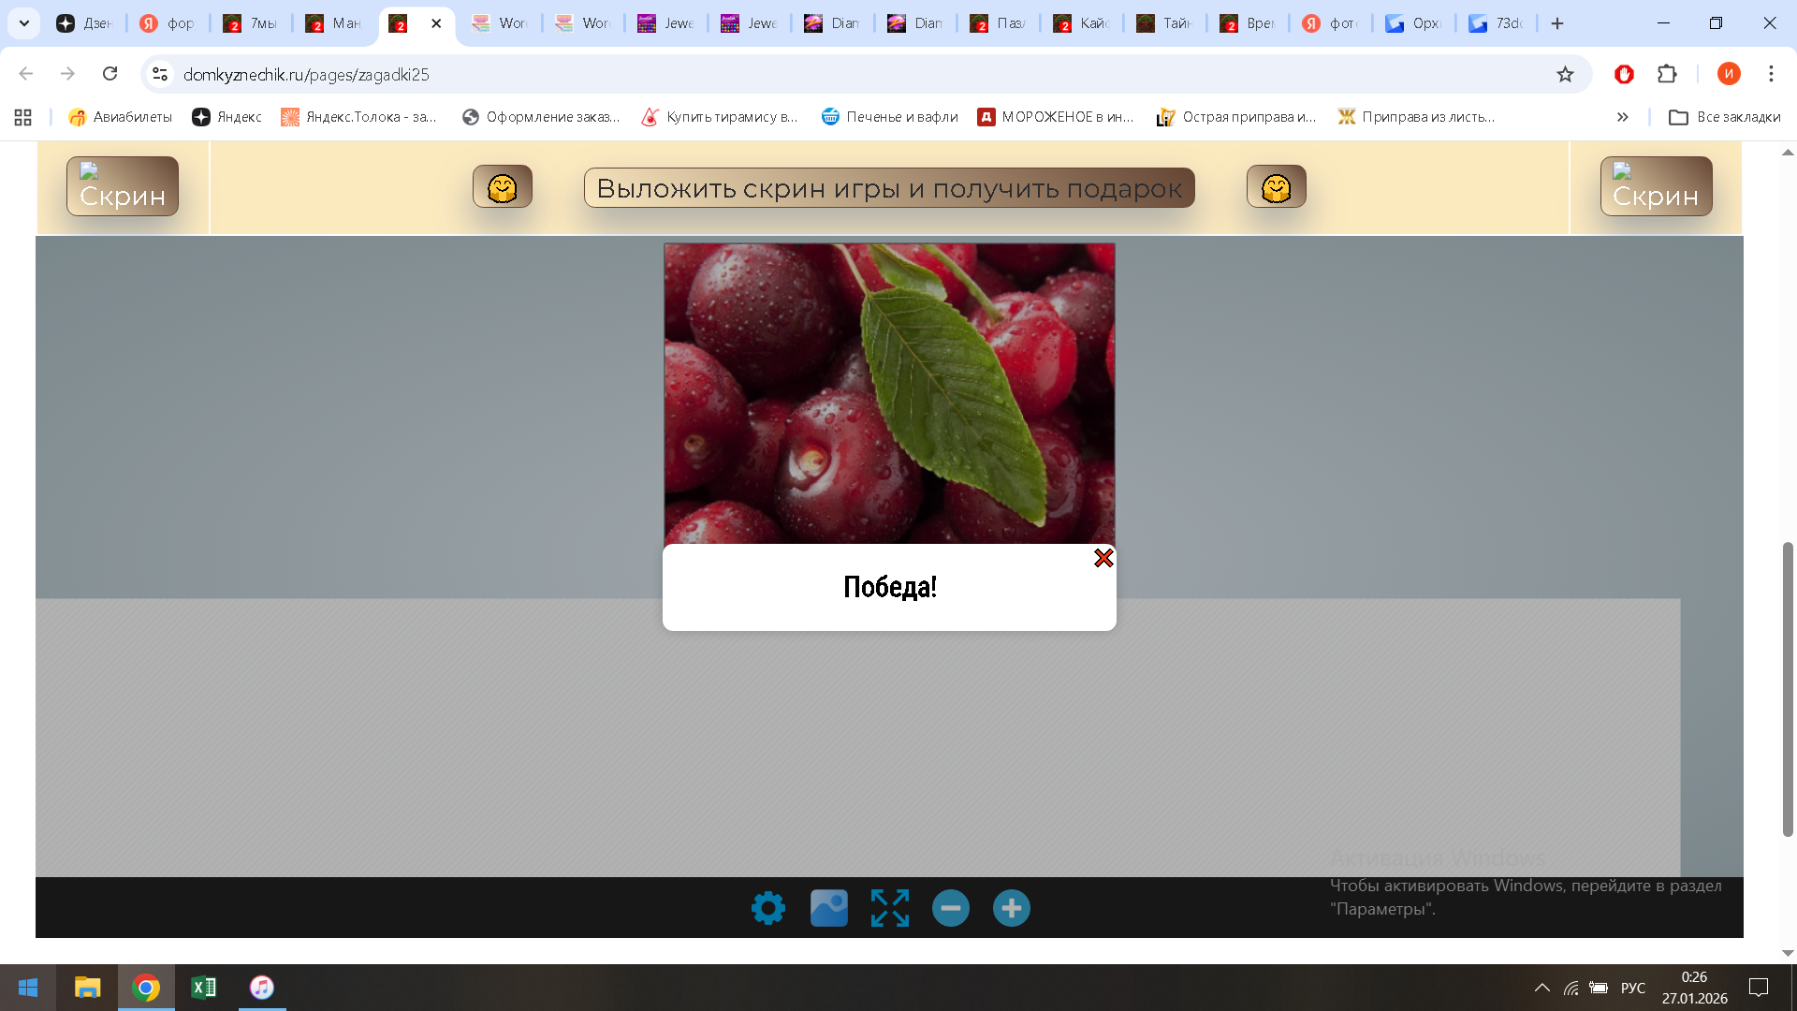Screen dimensions: 1797x1011
Task: Zoom out with the minus icon
Action: coord(950,908)
